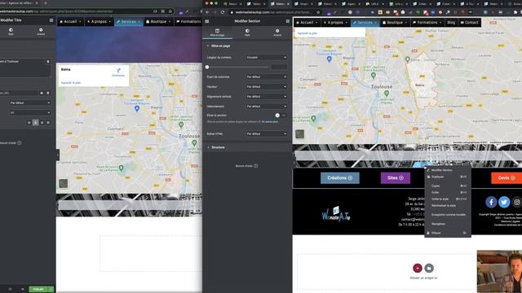The width and height of the screenshot is (522, 293).
Task: Click red add new section plus icon
Action: pos(418,268)
